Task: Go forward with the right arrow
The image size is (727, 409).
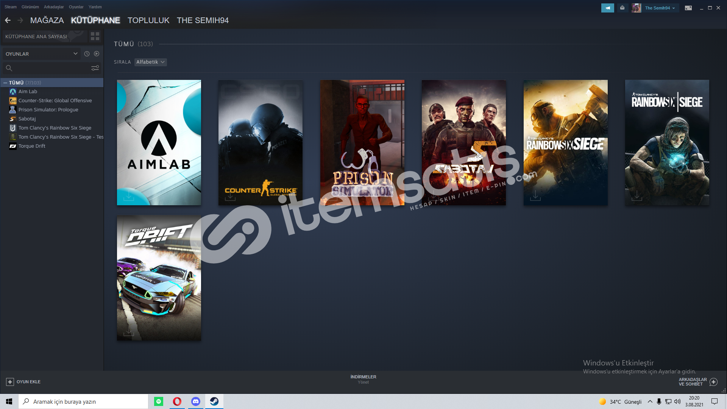Action: pyautogui.click(x=20, y=20)
